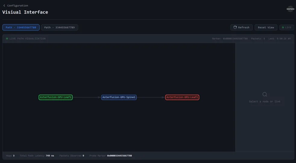
Task: Click the magnifier icon in details panel
Action: [x=265, y=94]
